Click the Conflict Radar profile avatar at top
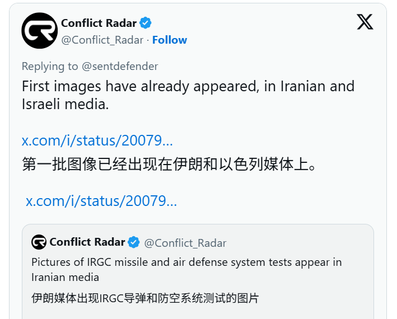 (40, 31)
